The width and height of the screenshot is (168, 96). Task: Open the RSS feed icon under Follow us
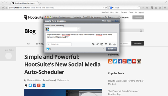coord(110,62)
